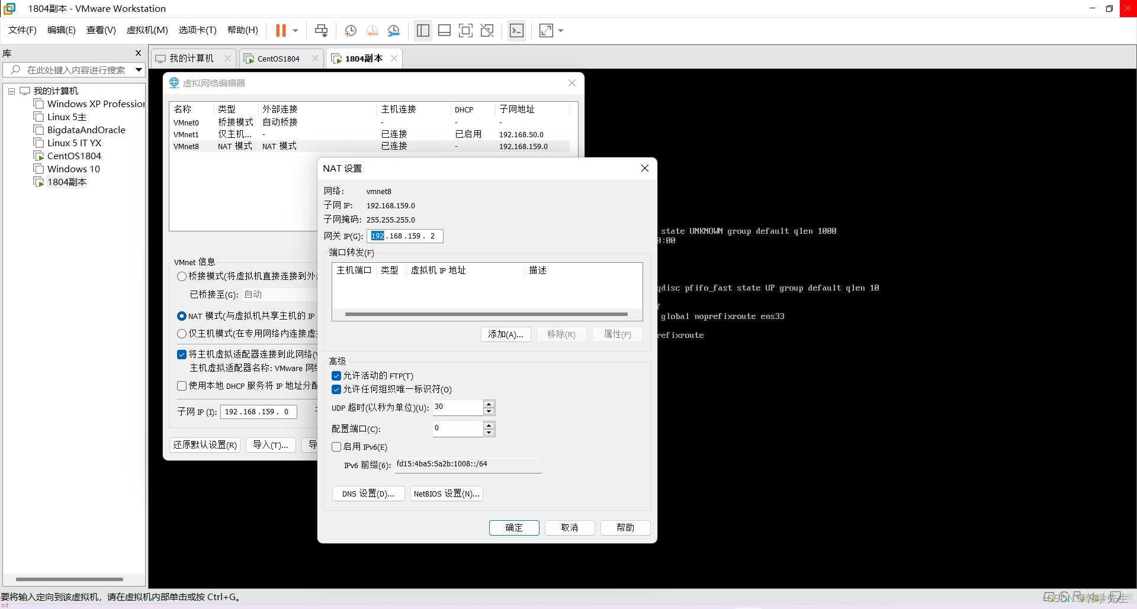
Task: Increase the UDP 超时 value
Action: coord(489,404)
